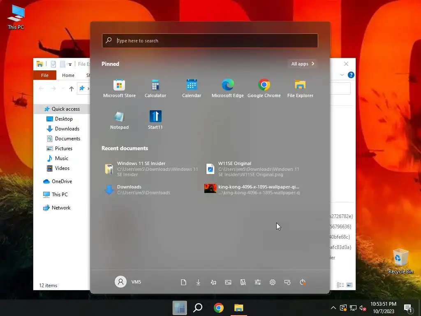Select Music in File Explorer sidebar
This screenshot has width=421, height=316.
[x=62, y=158]
